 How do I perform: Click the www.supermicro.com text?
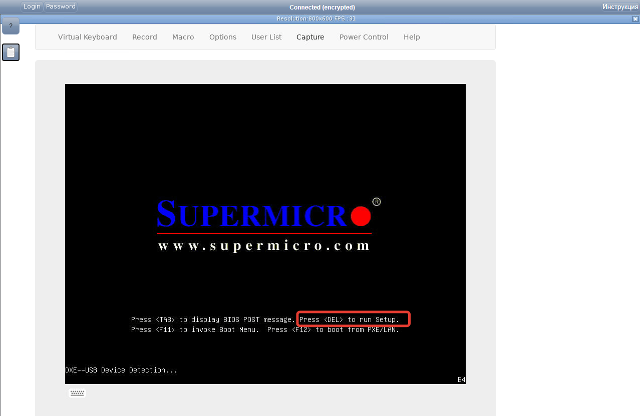point(264,245)
